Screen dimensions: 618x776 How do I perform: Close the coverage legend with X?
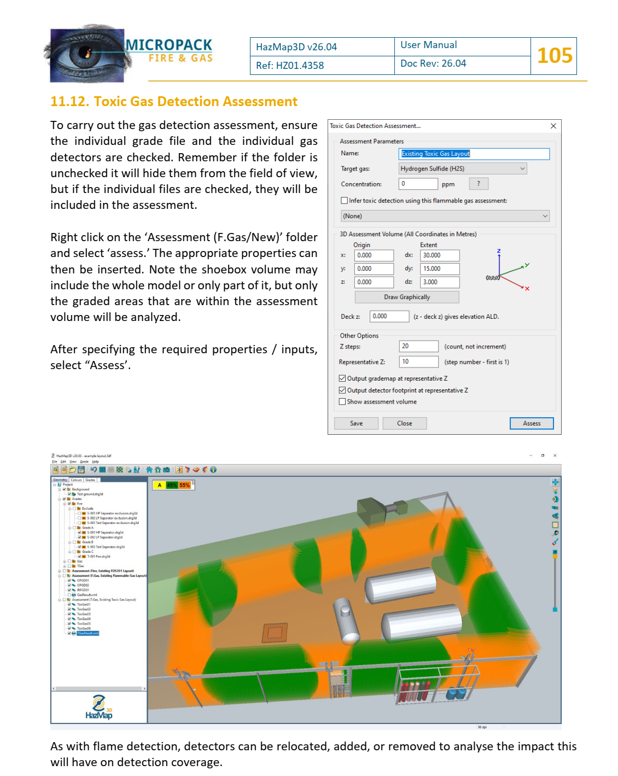[193, 482]
